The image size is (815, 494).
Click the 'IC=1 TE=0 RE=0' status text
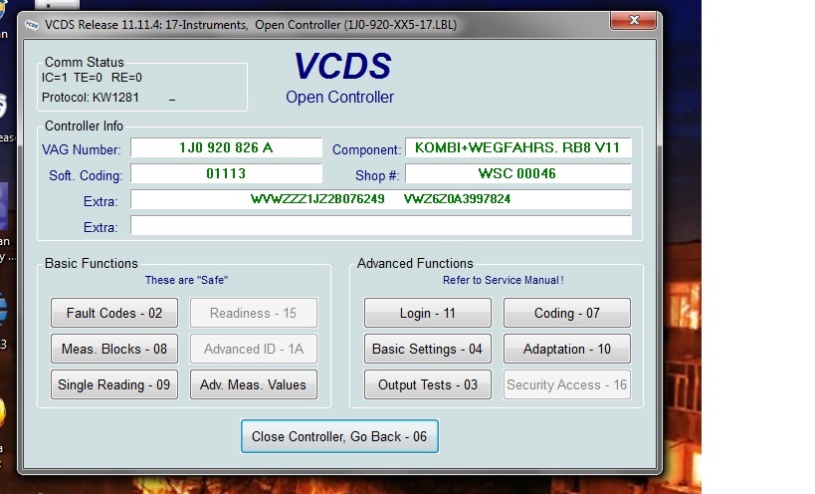92,78
